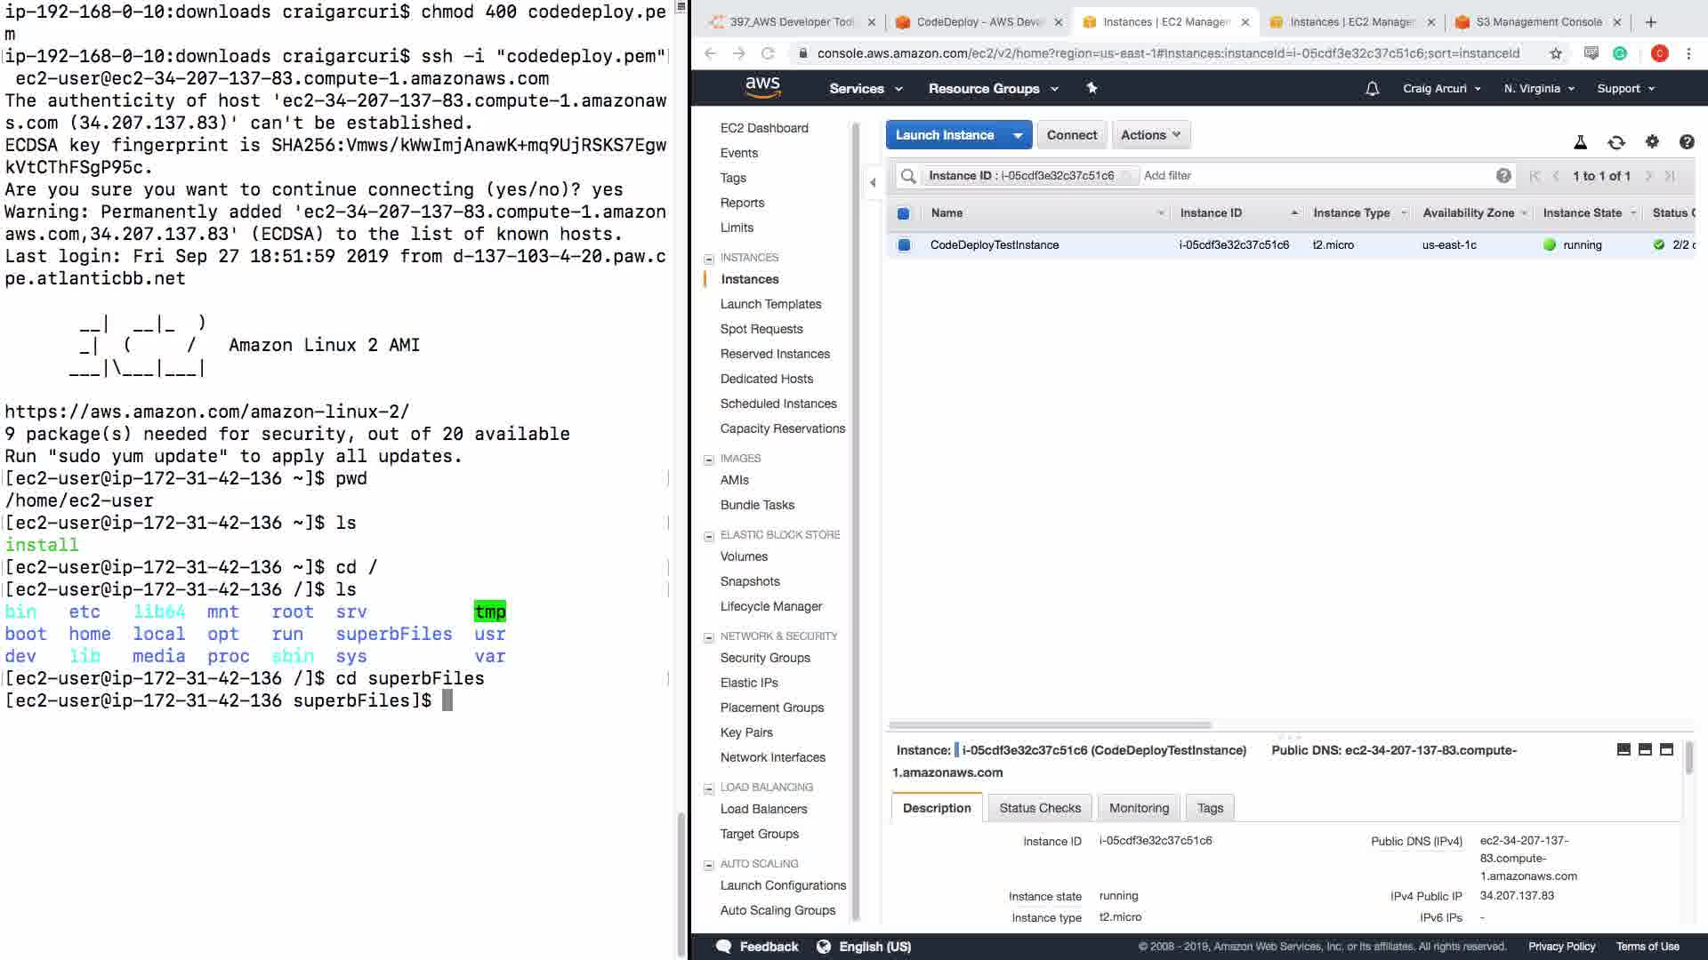Open the notifications bell icon
This screenshot has height=960, width=1708.
pyautogui.click(x=1372, y=88)
